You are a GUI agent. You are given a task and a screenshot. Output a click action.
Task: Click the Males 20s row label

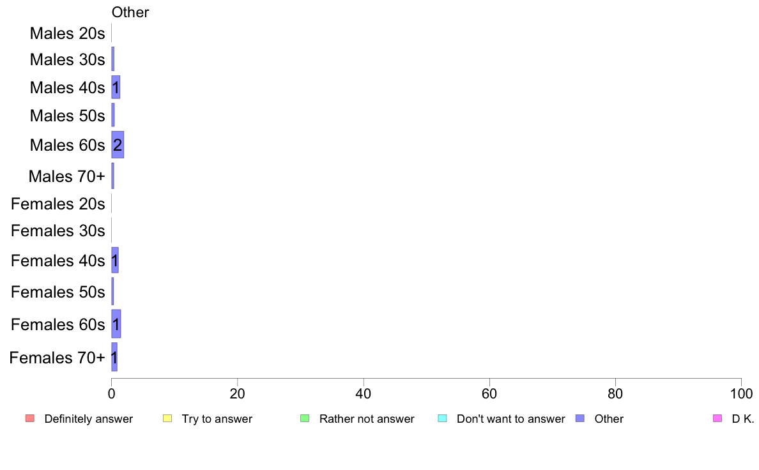point(67,33)
